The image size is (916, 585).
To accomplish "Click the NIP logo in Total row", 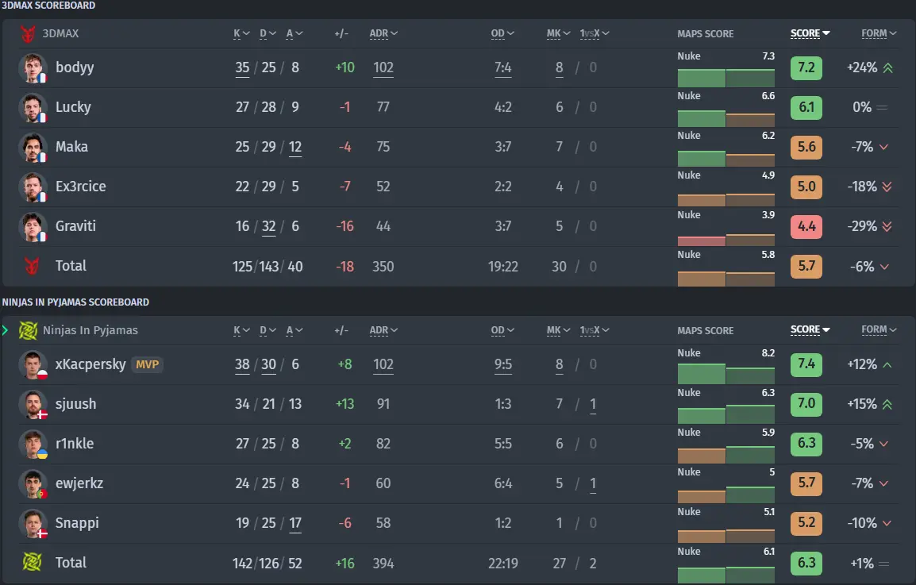I will 32,562.
